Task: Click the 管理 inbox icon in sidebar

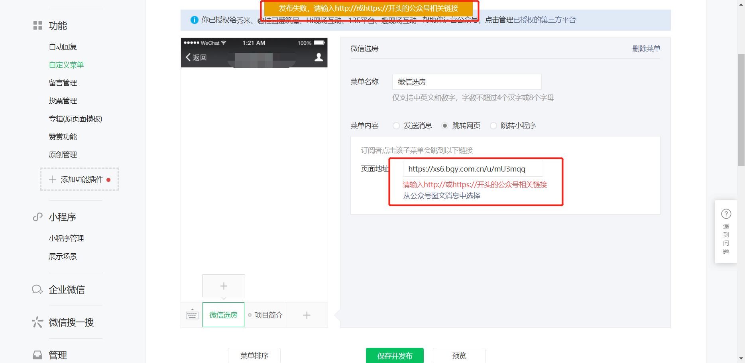Action: coord(37,355)
